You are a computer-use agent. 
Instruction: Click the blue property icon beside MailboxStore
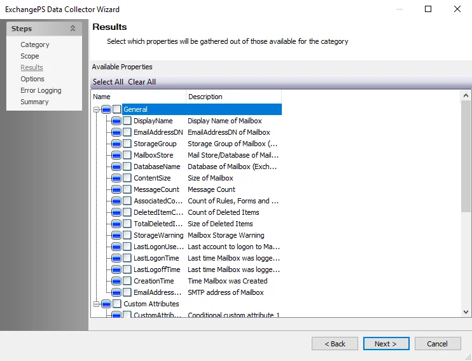(x=116, y=155)
